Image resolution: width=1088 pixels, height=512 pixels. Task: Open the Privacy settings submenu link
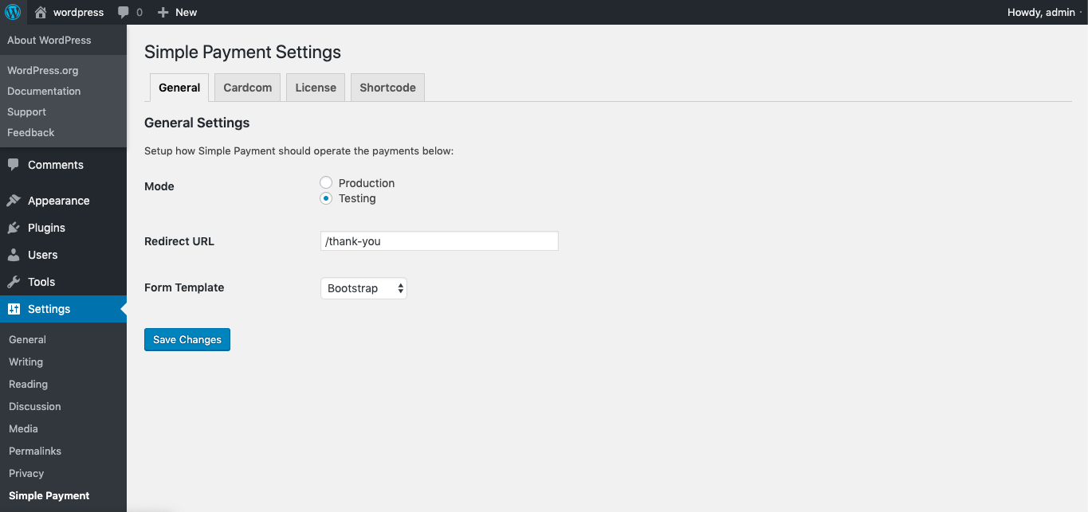(26, 473)
